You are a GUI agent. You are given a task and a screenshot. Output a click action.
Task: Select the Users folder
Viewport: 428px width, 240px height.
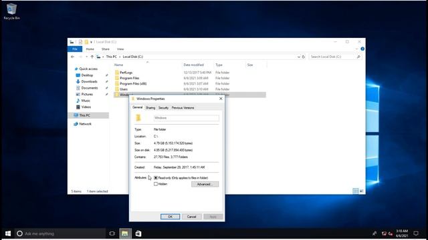pos(124,89)
